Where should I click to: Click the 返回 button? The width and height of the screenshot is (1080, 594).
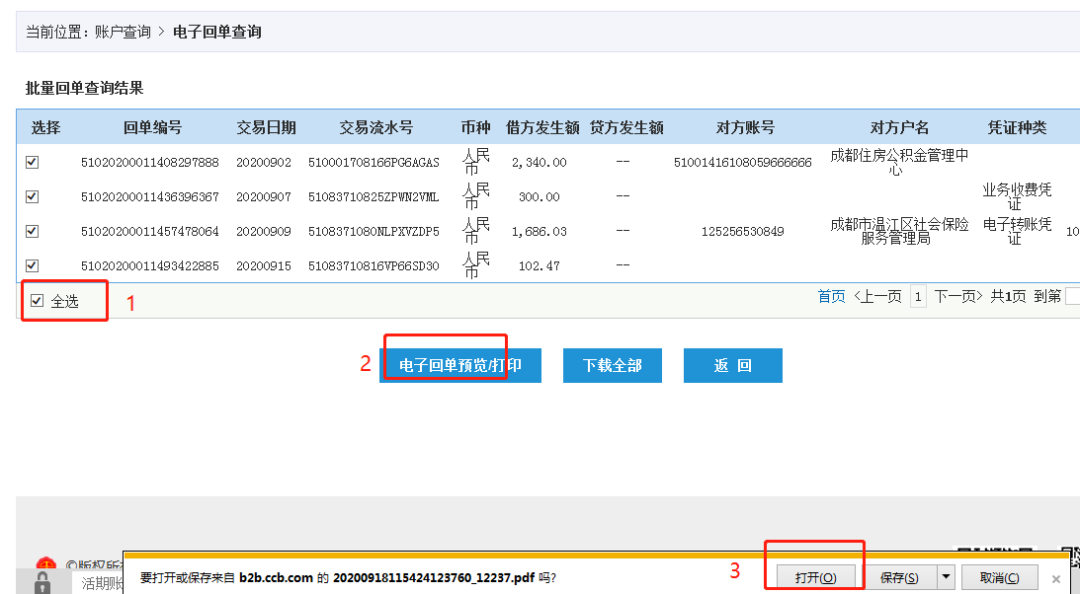[733, 365]
